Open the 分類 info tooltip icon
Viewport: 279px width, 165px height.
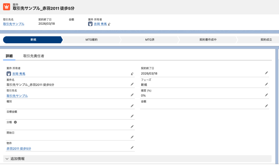[15, 122]
